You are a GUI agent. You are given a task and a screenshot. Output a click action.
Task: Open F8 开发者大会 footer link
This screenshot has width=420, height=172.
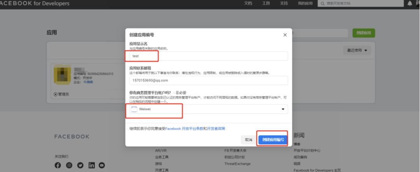click(235, 151)
